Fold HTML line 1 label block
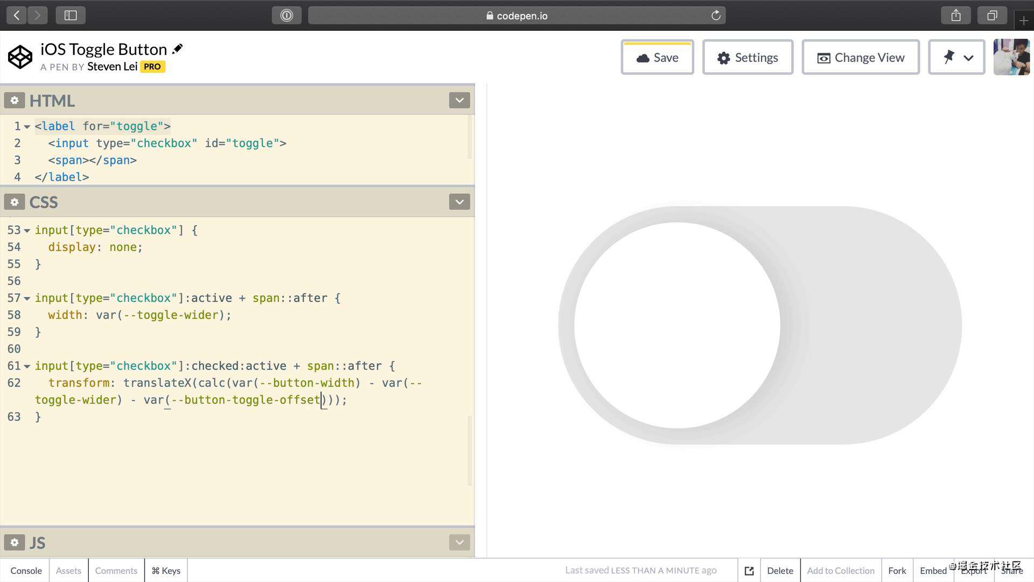This screenshot has height=582, width=1034. (x=27, y=127)
